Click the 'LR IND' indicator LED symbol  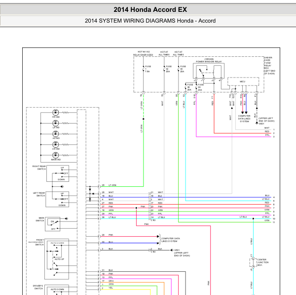[55, 123]
